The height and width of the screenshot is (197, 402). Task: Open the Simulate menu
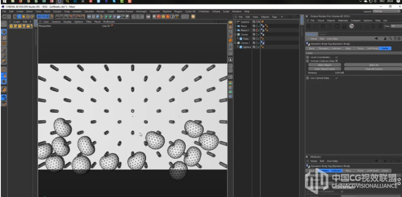(89, 11)
